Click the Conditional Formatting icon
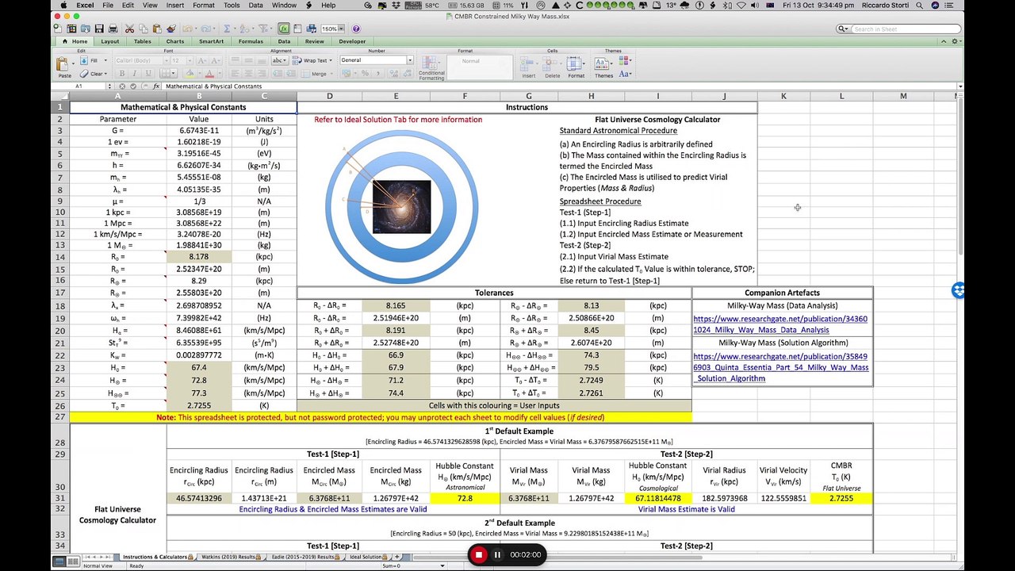The height and width of the screenshot is (571, 1015). click(429, 62)
